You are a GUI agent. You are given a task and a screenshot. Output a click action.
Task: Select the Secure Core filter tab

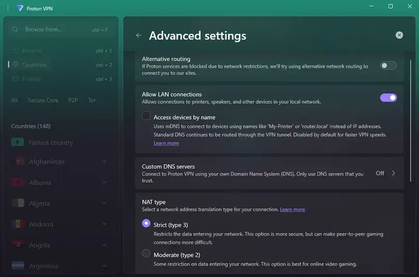coord(43,100)
